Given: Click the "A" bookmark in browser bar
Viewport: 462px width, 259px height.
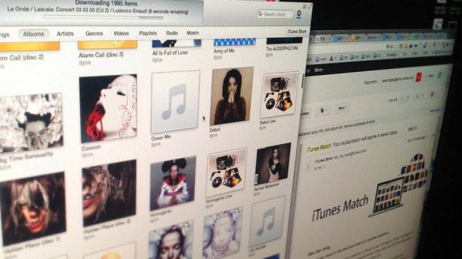Looking at the screenshot, I should coord(331,59).
